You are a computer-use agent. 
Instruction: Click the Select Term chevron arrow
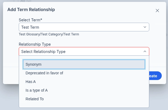pos(145,27)
